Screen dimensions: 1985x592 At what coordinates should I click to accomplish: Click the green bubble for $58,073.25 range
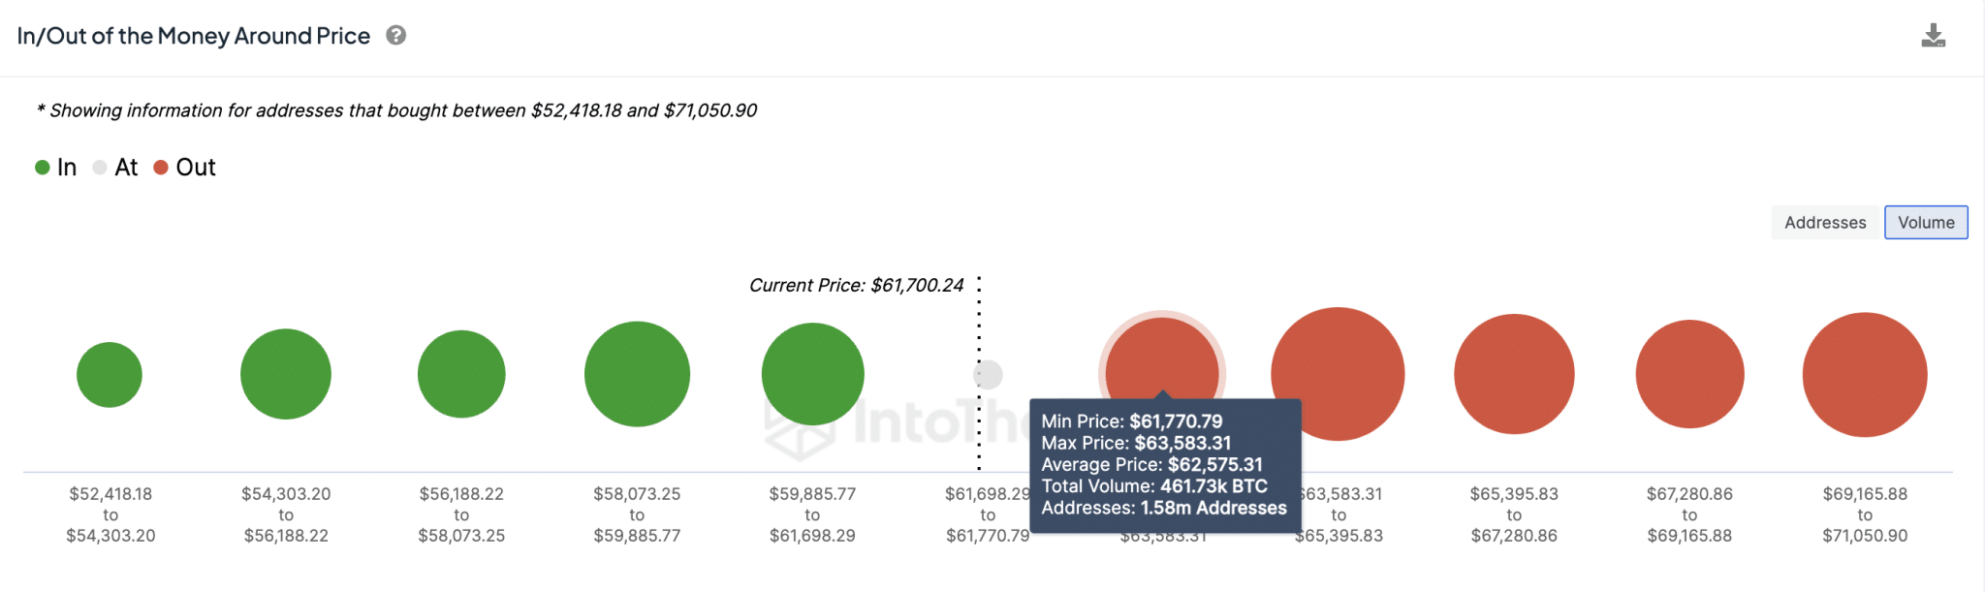tap(637, 374)
